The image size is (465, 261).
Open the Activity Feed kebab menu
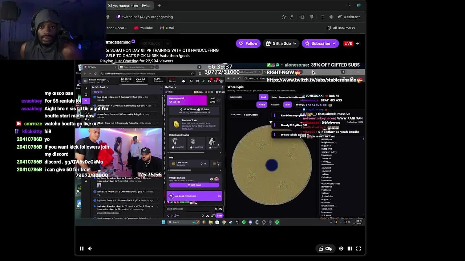click(x=161, y=87)
